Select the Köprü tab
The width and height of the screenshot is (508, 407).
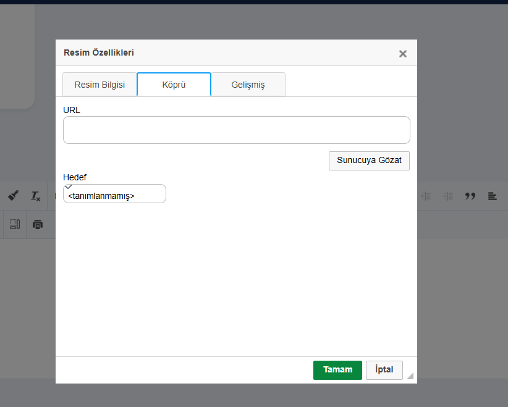coord(174,85)
